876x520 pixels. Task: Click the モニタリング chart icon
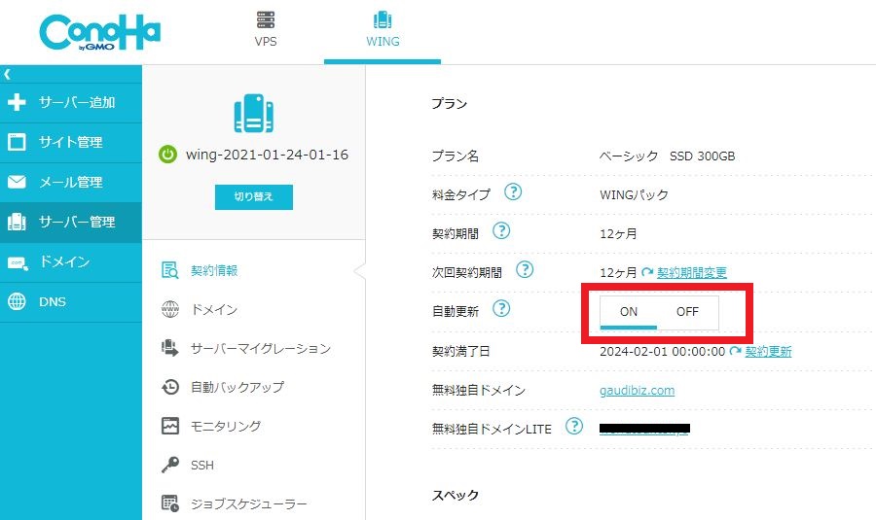(x=169, y=426)
